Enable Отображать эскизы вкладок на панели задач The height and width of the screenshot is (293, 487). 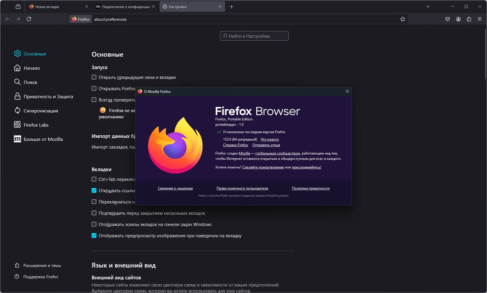[x=94, y=224]
